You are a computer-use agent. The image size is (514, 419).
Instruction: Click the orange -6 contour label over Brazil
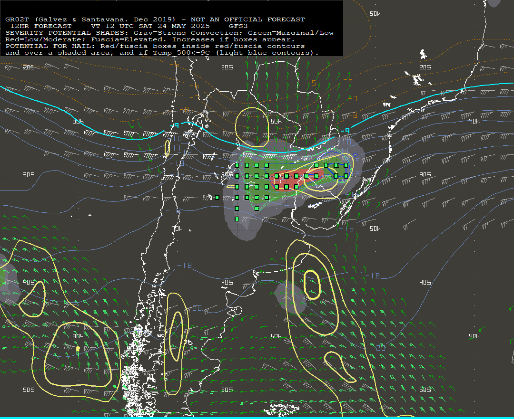(348, 80)
